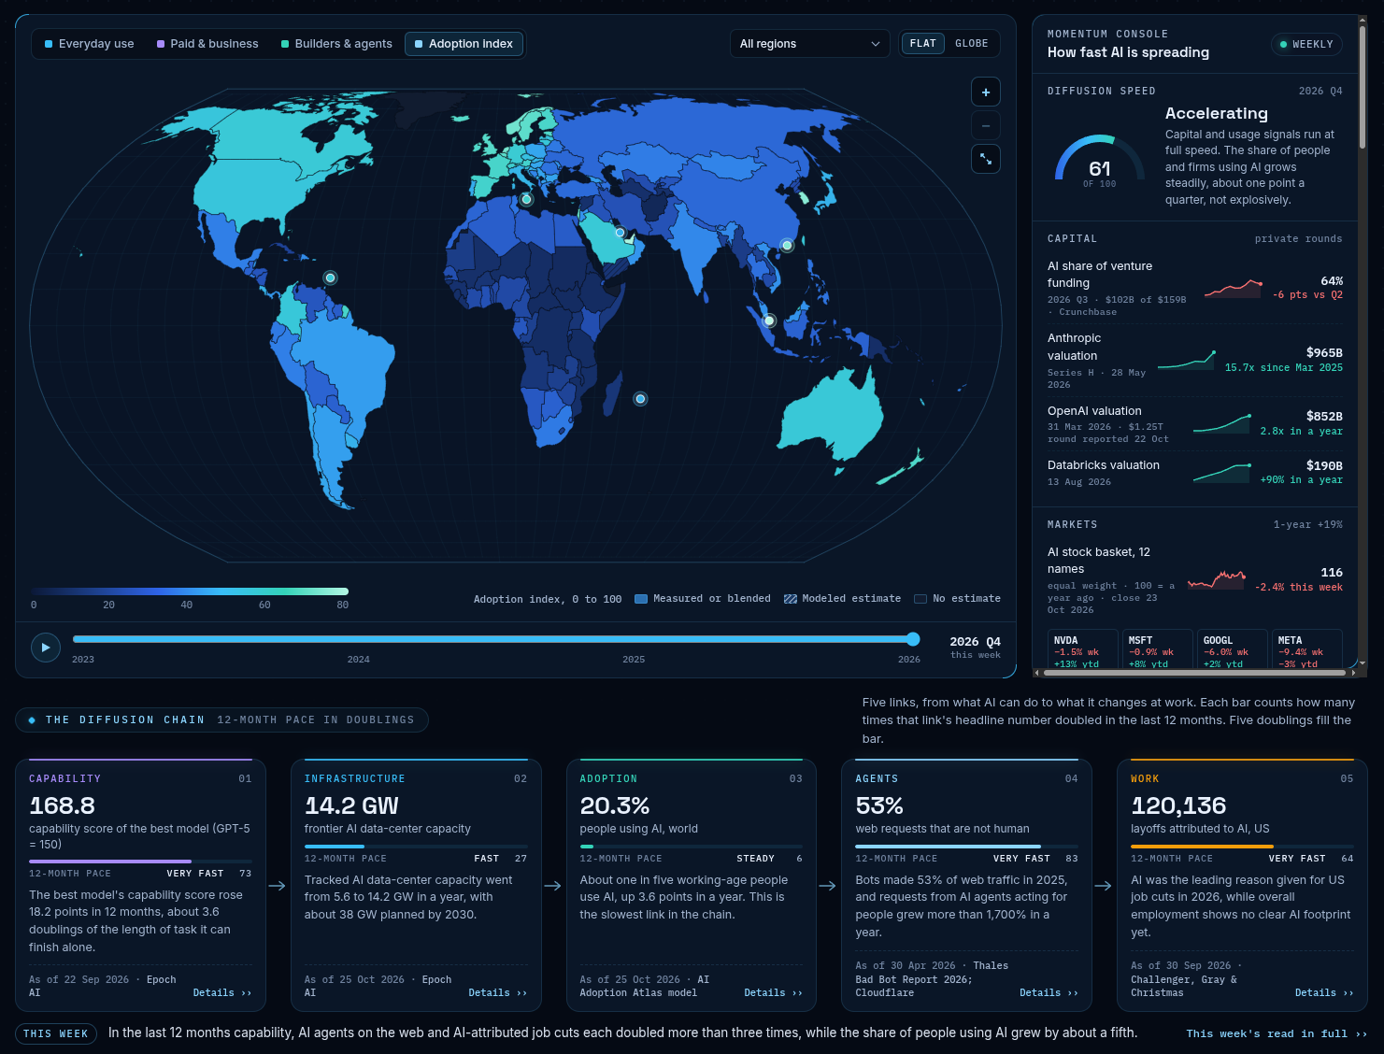
Task: Select the Indian Ocean marker east of Madagascar
Action: pyautogui.click(x=640, y=399)
